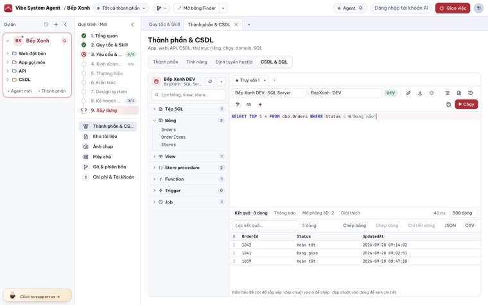
Task: Open Giải thích results tab
Action: coord(350,213)
